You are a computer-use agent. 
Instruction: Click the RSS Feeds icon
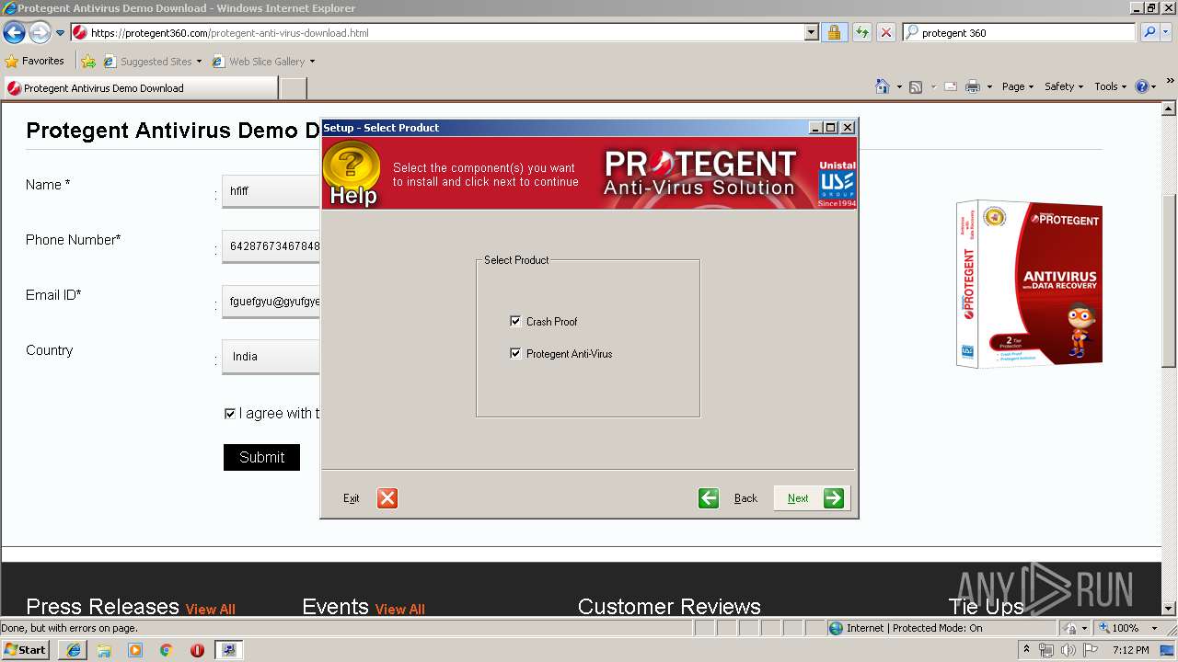pyautogui.click(x=916, y=86)
